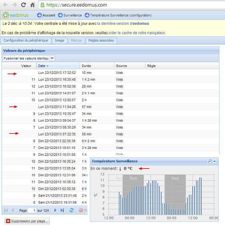Select row Lun 23/12/2013 11:04:26

click(110, 107)
